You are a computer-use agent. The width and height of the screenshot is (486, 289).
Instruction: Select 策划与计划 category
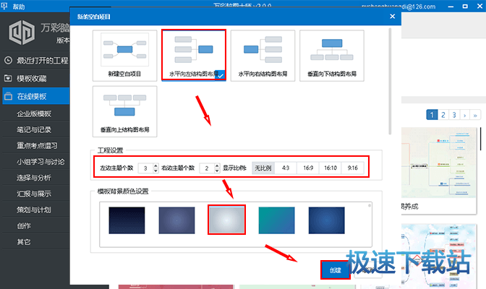coord(34,210)
